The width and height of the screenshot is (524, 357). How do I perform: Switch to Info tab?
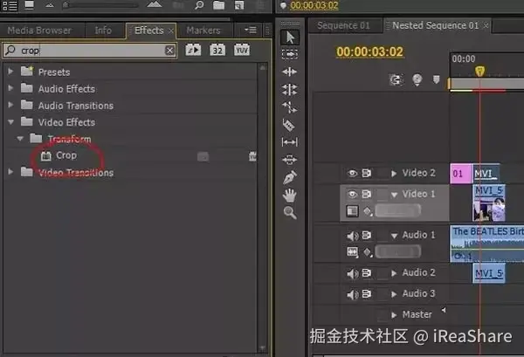(103, 31)
